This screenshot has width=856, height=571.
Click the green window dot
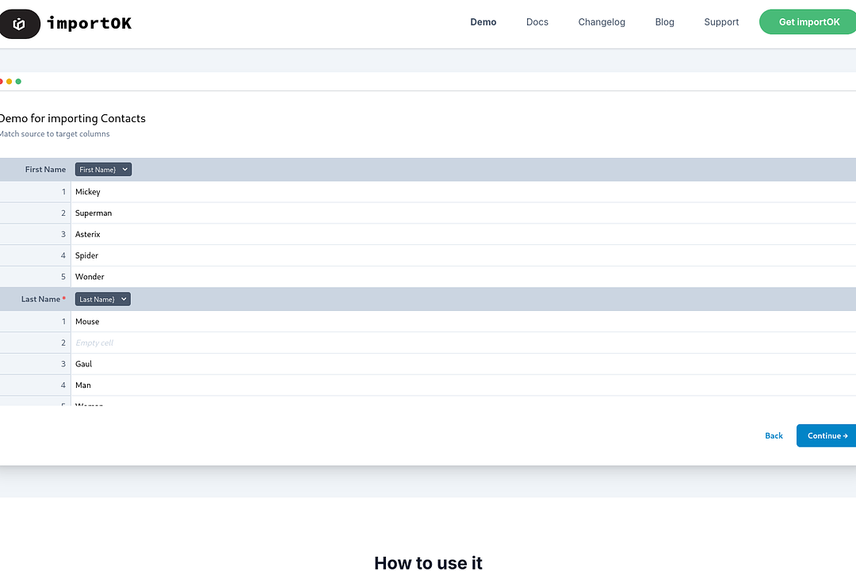click(x=18, y=82)
